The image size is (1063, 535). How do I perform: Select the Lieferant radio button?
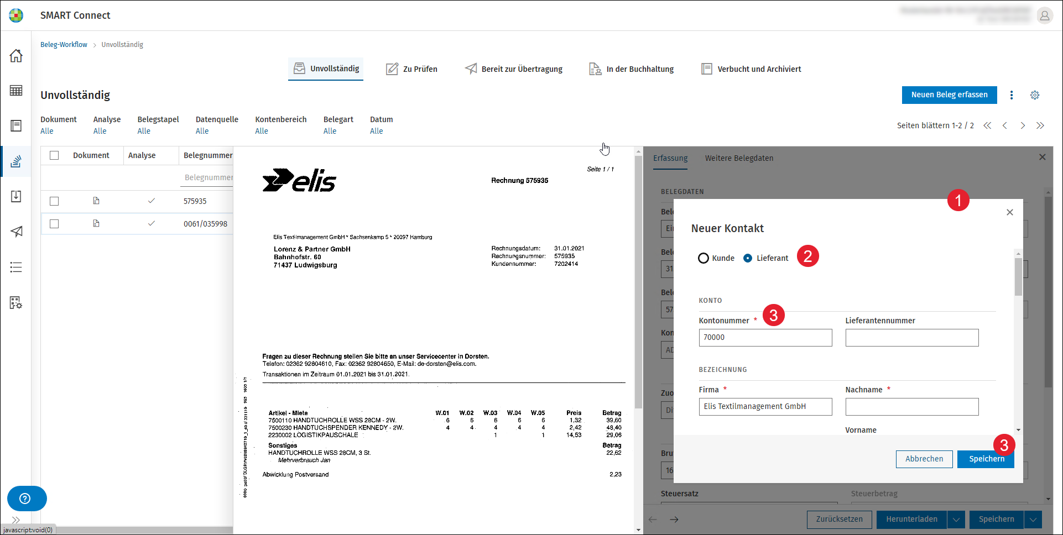tap(748, 258)
